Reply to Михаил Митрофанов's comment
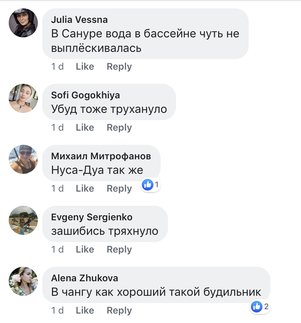The image size is (301, 323). tap(119, 189)
